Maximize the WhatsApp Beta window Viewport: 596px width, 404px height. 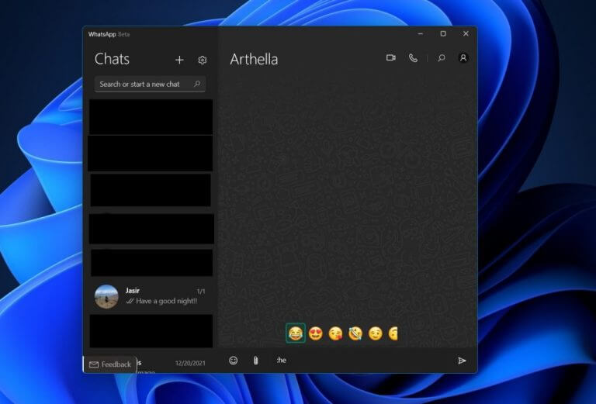443,34
